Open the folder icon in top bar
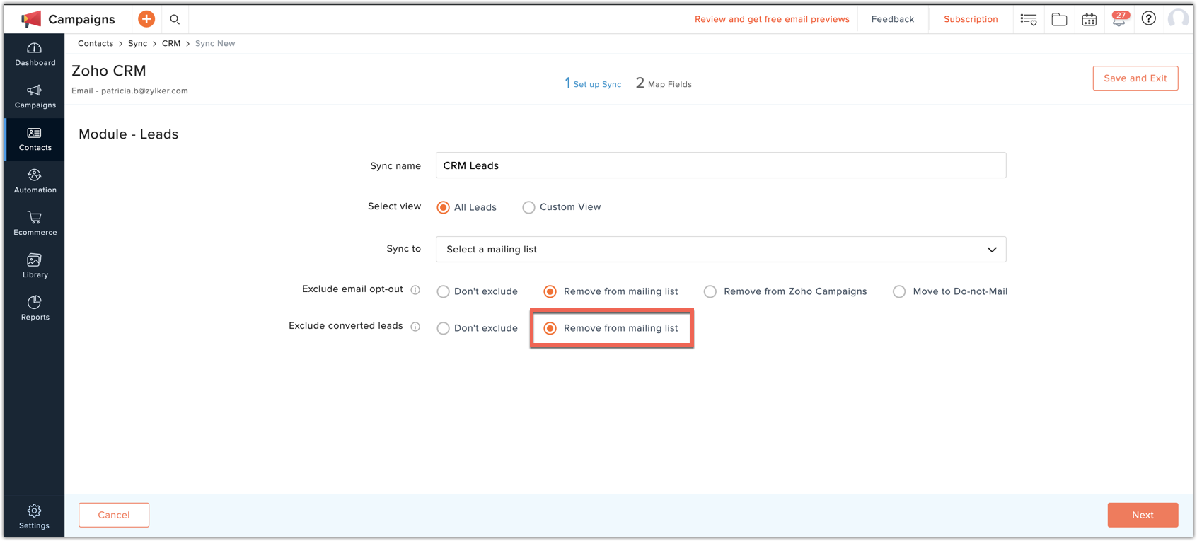This screenshot has width=1197, height=541. (x=1059, y=20)
